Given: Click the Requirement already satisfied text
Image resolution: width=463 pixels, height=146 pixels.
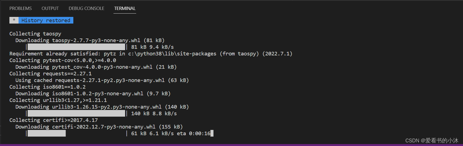Looking at the screenshot, I should click(x=54, y=53).
